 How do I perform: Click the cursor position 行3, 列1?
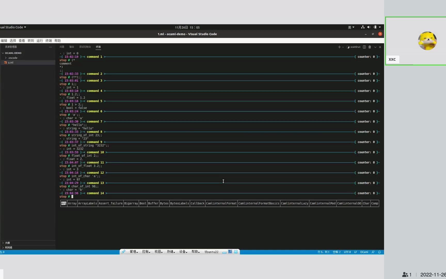(x=323, y=252)
